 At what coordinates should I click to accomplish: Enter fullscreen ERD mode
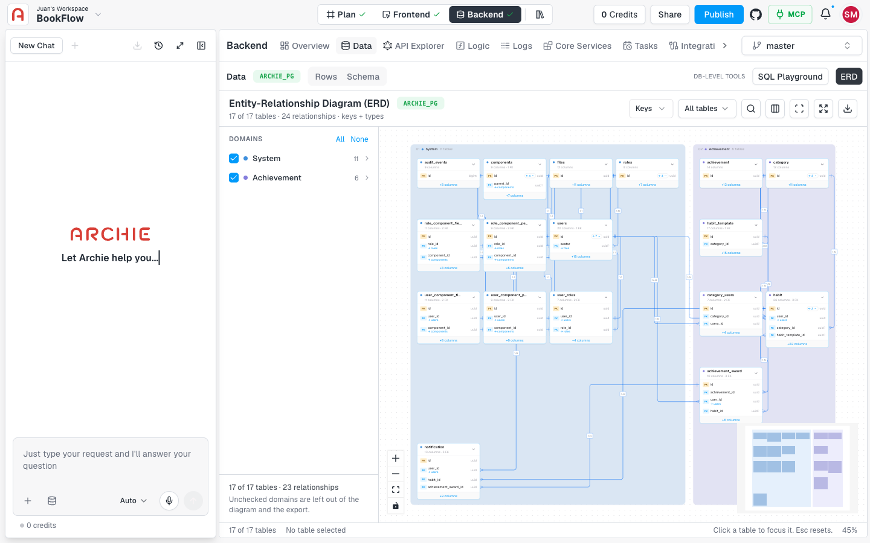click(823, 109)
